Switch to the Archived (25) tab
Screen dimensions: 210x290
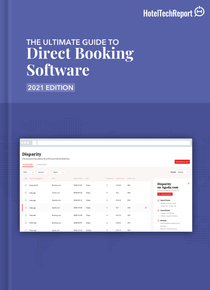pyautogui.click(x=42, y=164)
